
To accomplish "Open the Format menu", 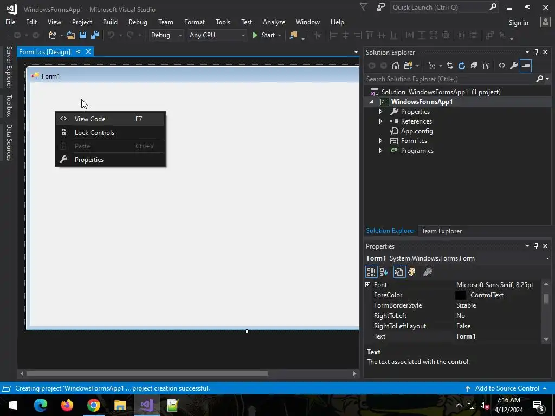I will click(195, 22).
